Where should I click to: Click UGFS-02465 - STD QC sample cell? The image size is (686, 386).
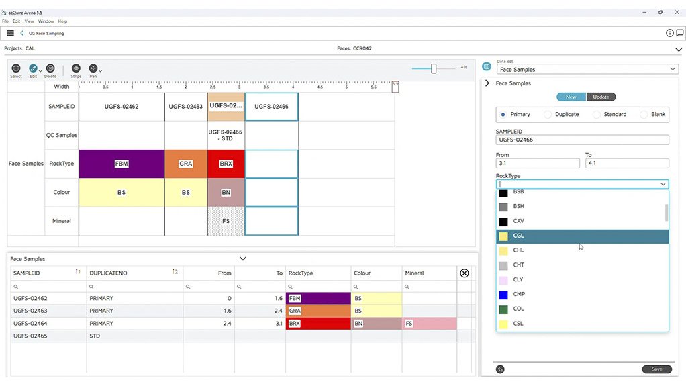point(226,135)
